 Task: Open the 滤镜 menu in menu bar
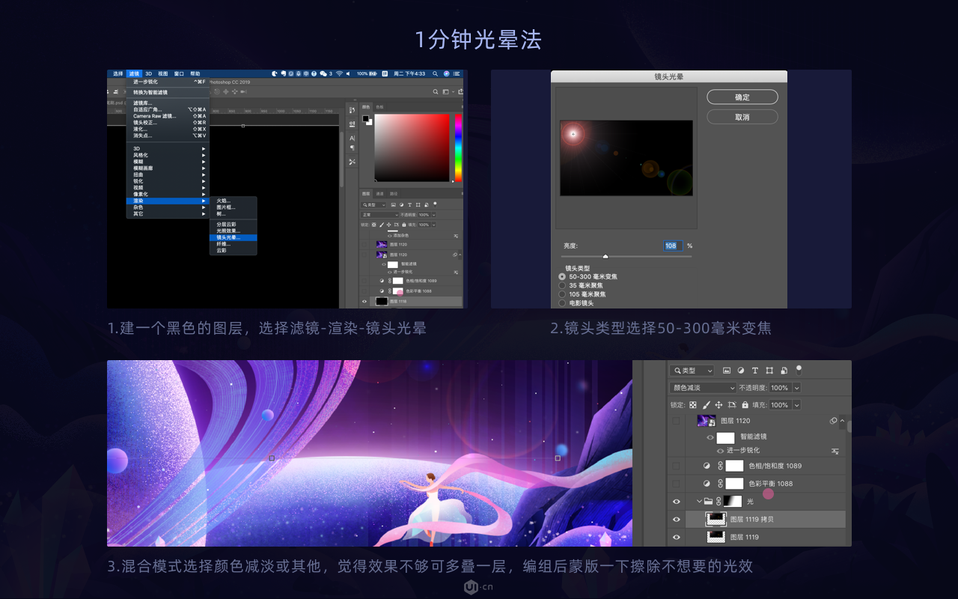point(134,74)
